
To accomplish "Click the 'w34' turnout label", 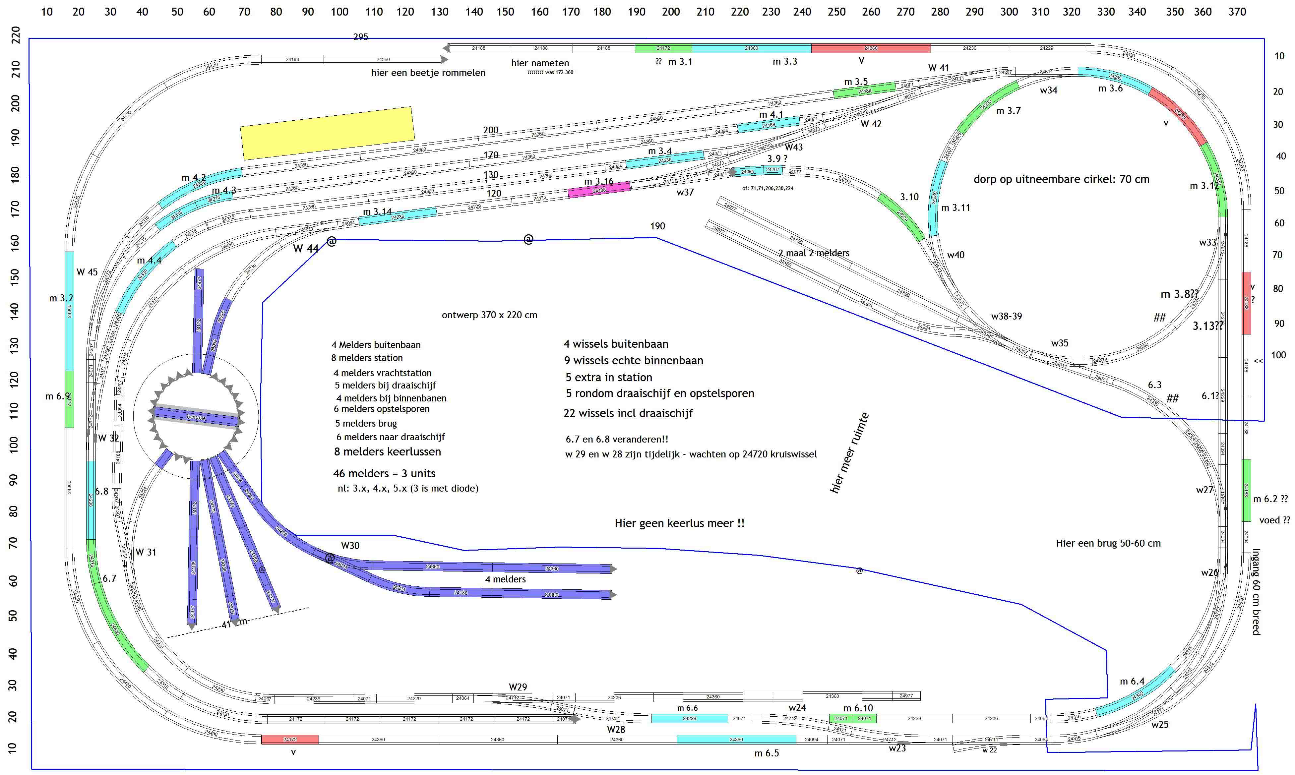I will tap(1049, 90).
